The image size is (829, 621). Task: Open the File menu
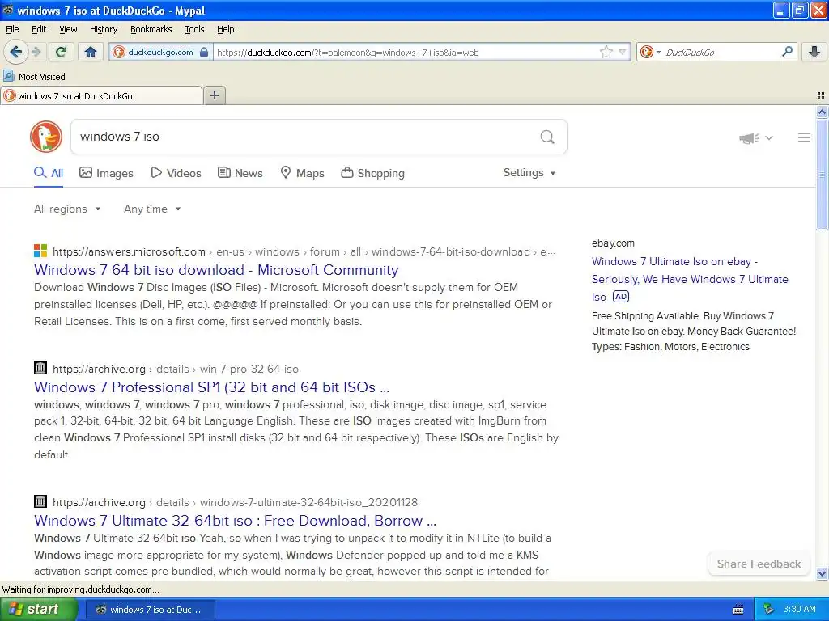pos(12,29)
